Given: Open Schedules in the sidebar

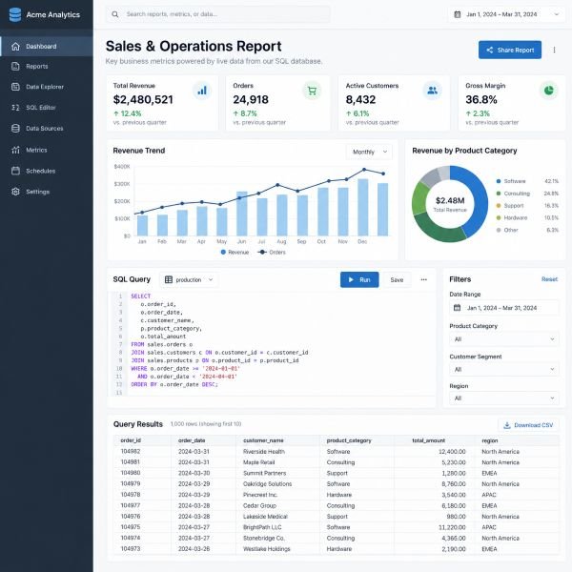Looking at the screenshot, I should 47,171.
